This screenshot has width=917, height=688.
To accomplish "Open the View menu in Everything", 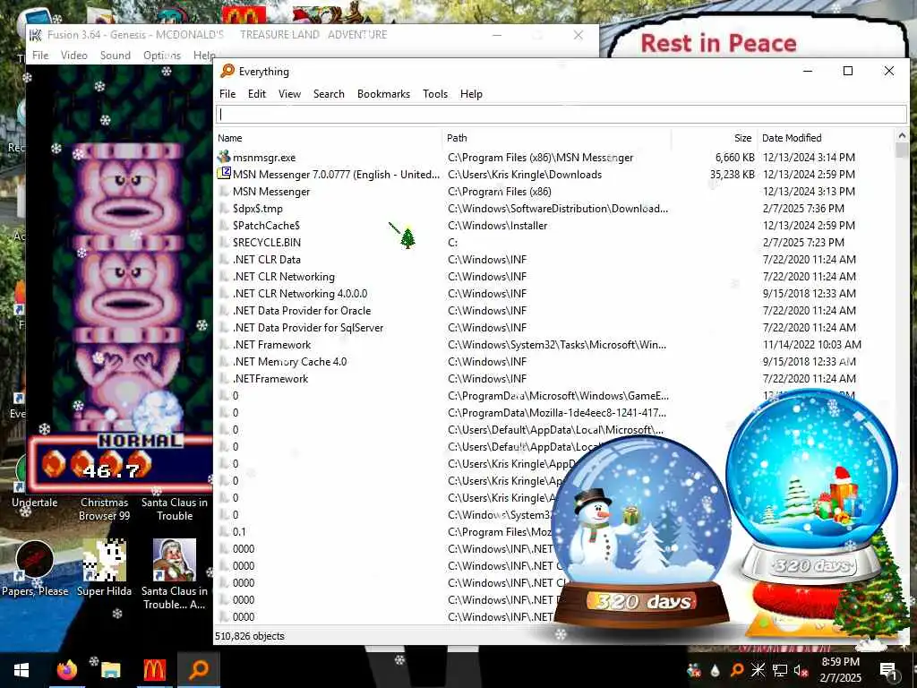I will pos(289,94).
